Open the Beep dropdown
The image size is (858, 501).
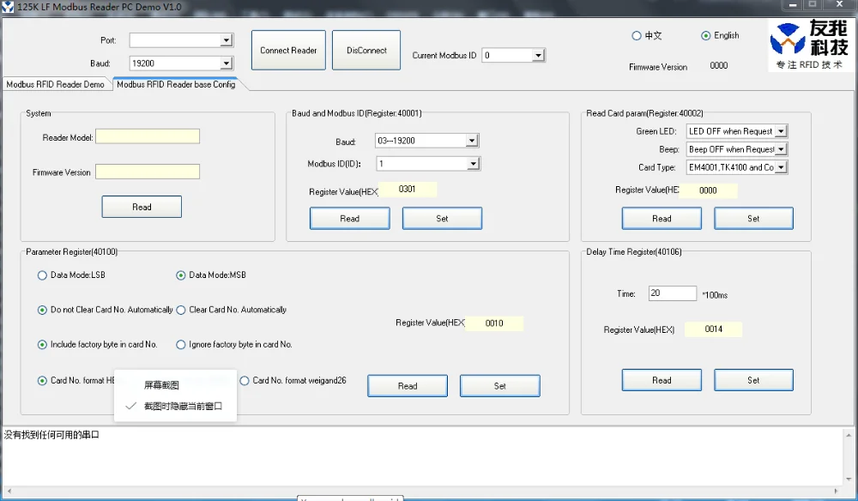tap(781, 149)
